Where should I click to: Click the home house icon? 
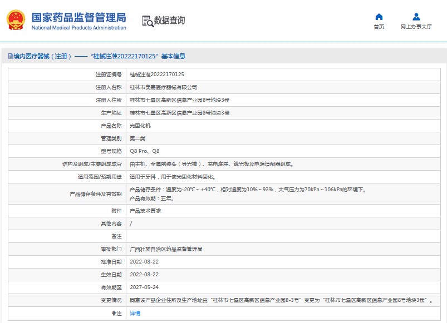pyautogui.click(x=379, y=17)
